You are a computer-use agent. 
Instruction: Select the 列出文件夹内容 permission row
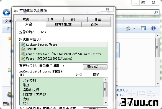tap(61, 94)
